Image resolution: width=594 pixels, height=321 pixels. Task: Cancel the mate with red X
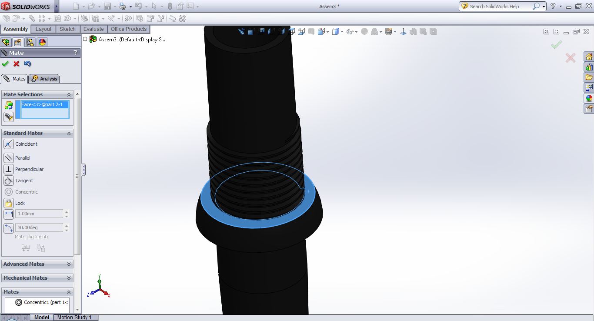17,64
